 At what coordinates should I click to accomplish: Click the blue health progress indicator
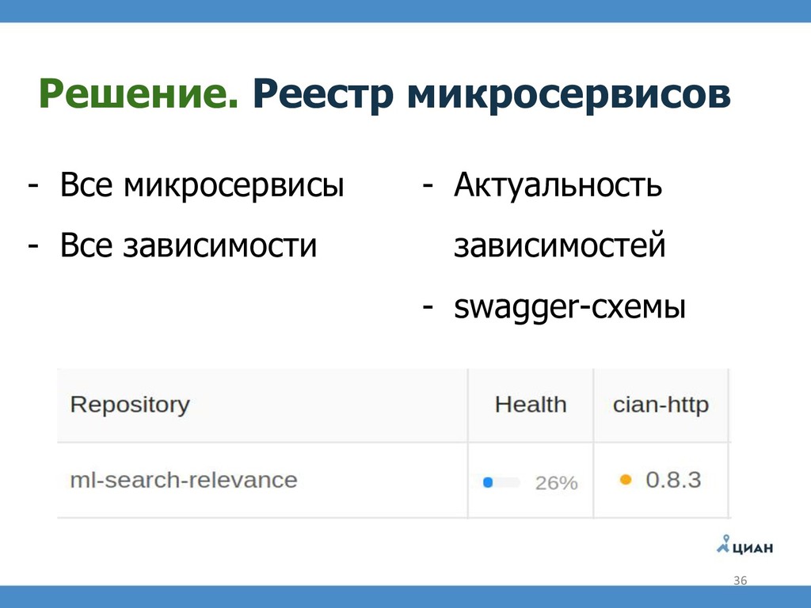(x=488, y=482)
